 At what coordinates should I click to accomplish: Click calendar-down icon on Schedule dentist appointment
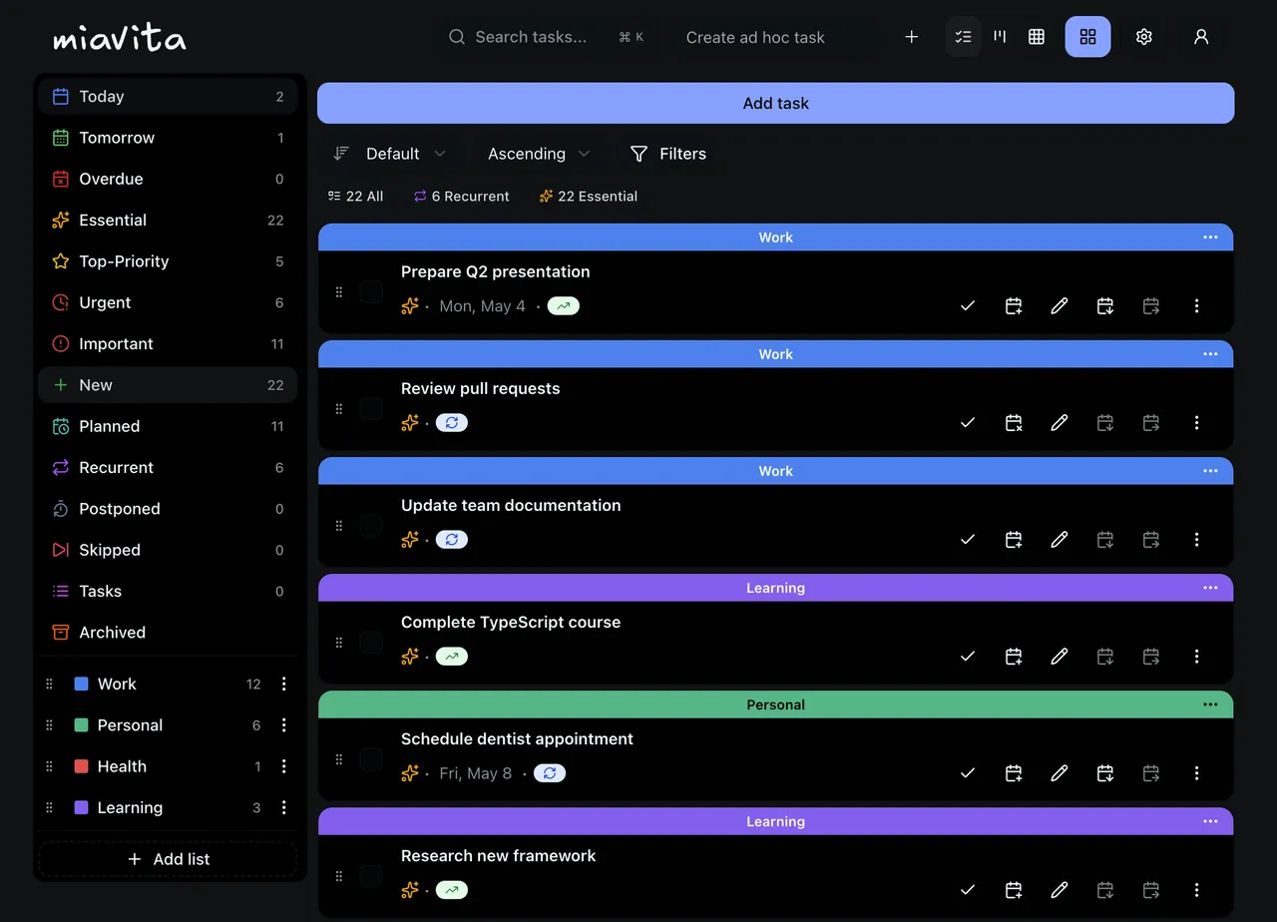click(x=1105, y=773)
